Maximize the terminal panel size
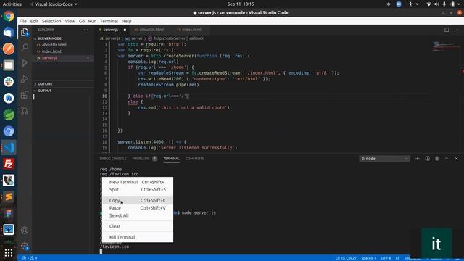This screenshot has width=464, height=261. point(447,159)
